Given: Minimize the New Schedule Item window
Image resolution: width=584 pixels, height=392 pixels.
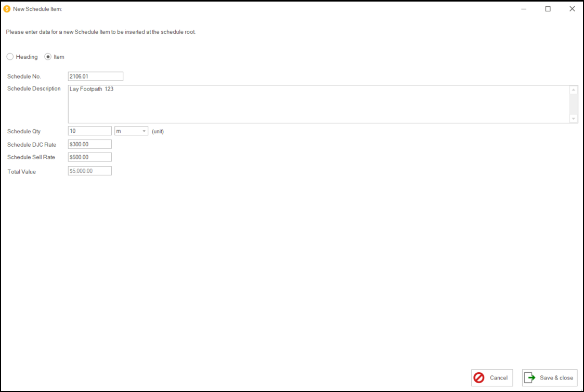Looking at the screenshot, I should coord(524,8).
